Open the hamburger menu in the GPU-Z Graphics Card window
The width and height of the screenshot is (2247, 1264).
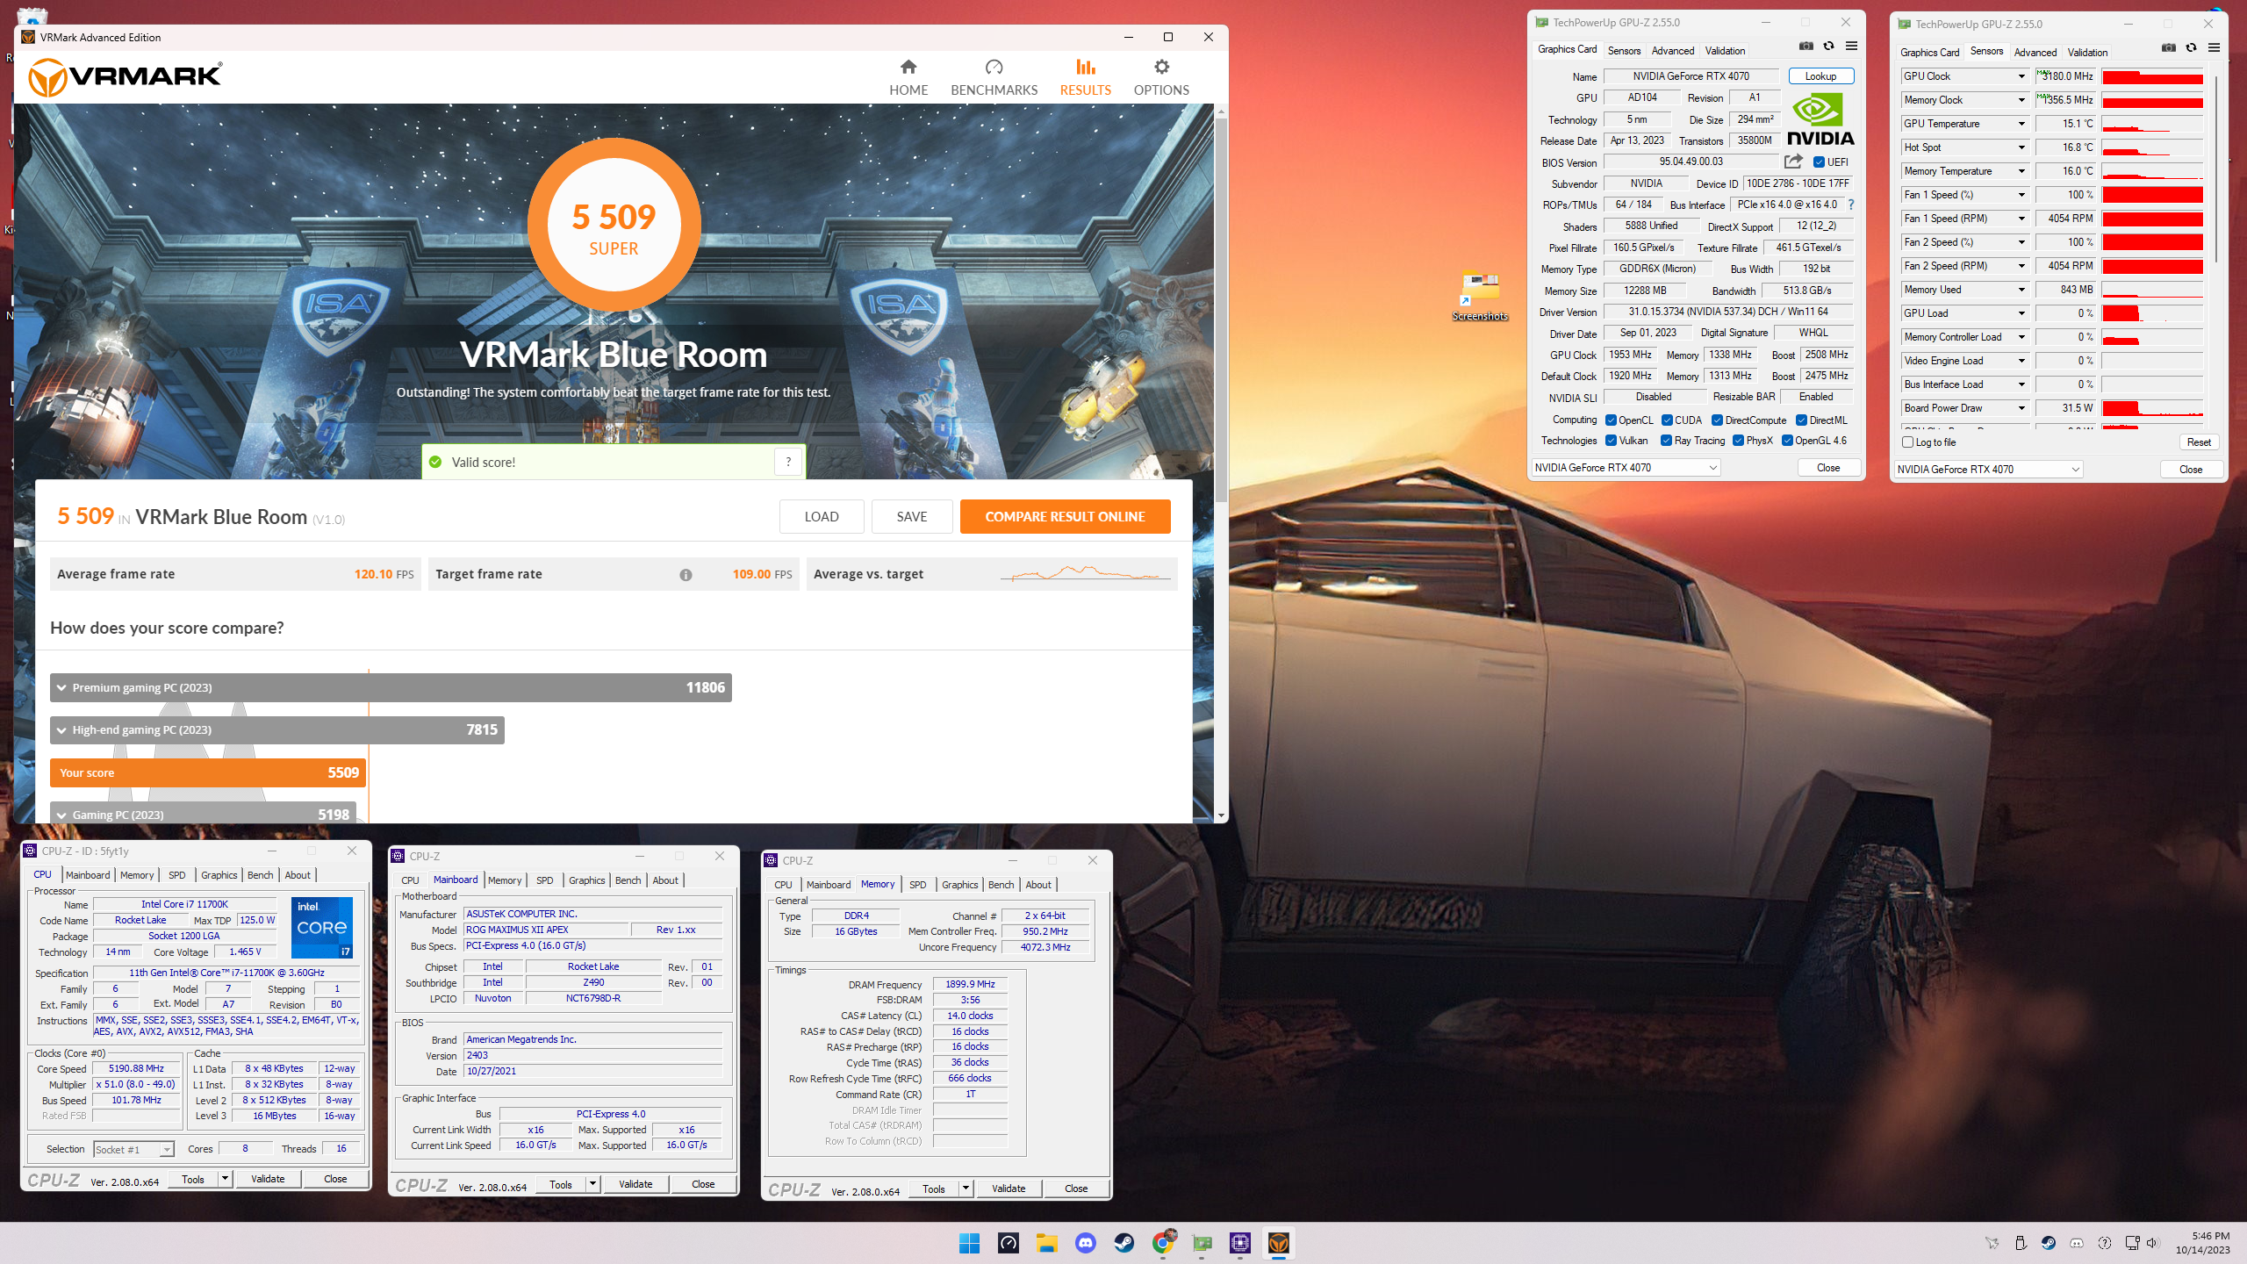[1851, 47]
